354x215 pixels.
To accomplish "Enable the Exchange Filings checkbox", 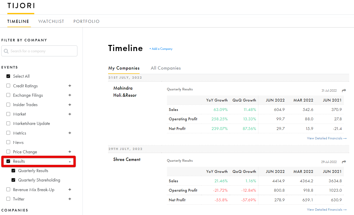I will pyautogui.click(x=8, y=95).
